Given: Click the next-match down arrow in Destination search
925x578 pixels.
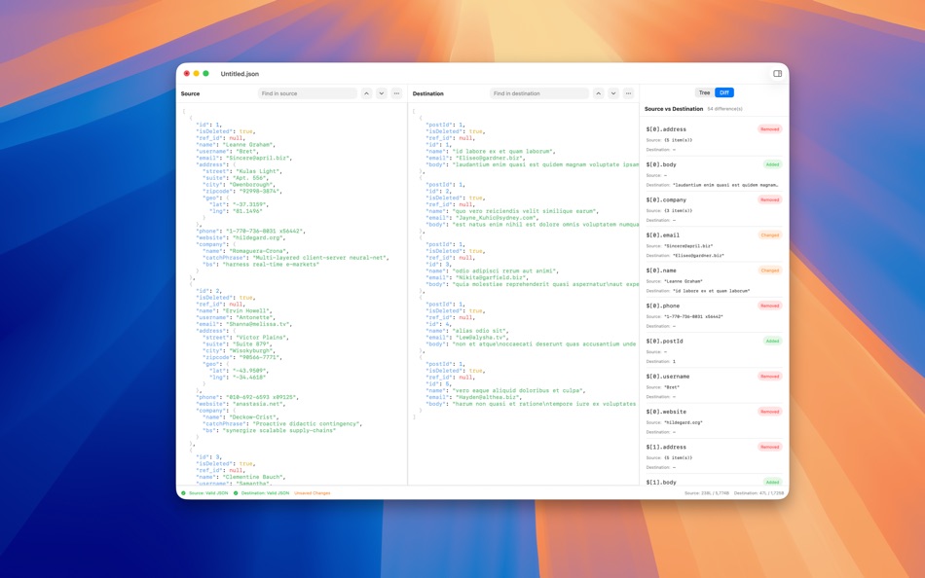Looking at the screenshot, I should pyautogui.click(x=612, y=93).
